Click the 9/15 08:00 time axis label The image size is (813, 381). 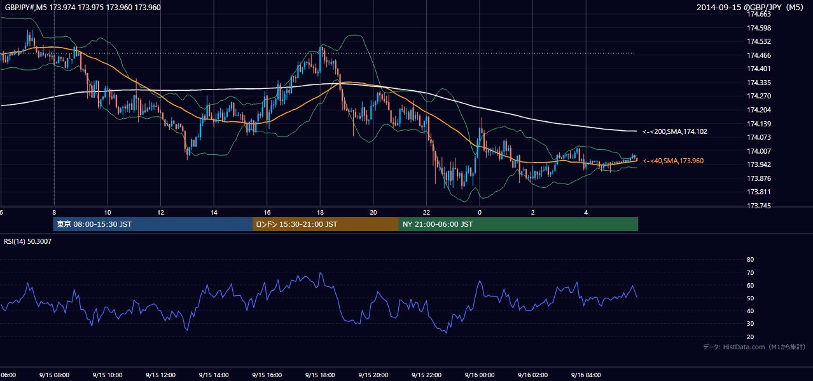tap(53, 375)
